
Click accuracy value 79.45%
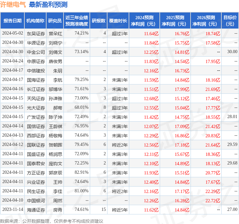[x=81, y=144]
